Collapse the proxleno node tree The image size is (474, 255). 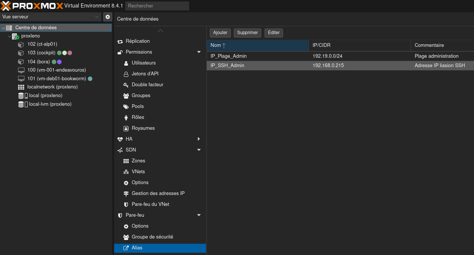(9, 36)
